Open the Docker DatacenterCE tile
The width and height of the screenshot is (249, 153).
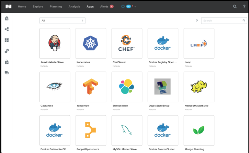click(55, 130)
